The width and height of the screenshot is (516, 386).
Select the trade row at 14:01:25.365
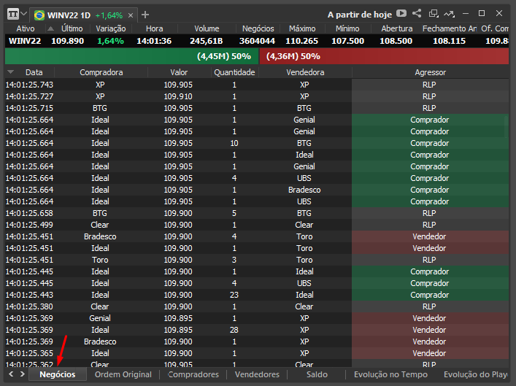257,353
